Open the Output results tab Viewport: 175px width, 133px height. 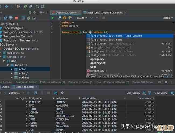coord(5,87)
